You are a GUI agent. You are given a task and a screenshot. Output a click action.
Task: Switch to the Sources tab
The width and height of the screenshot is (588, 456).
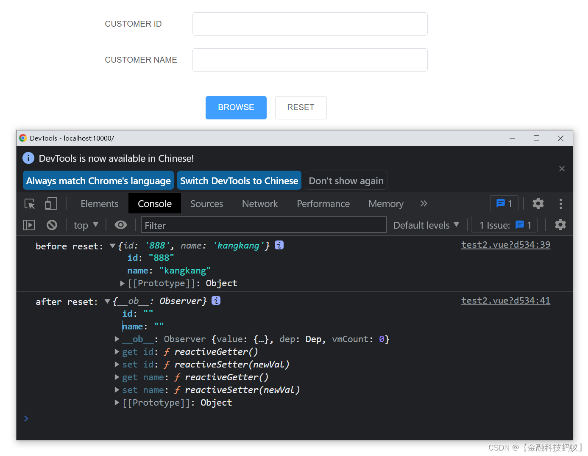[x=206, y=204]
